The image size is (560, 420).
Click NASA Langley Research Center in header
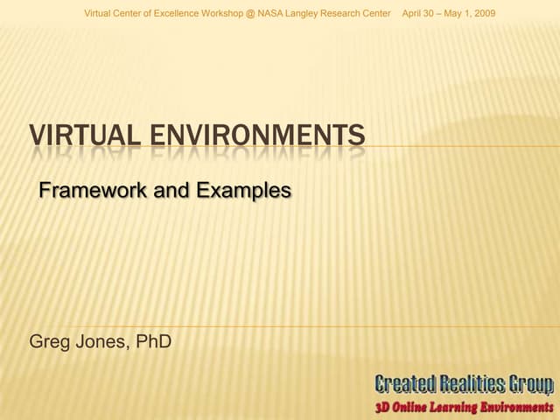click(330, 14)
